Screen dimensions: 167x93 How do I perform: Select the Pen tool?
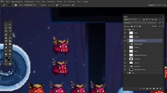tap(6, 48)
